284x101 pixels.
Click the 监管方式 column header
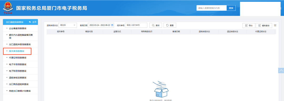click(117, 32)
